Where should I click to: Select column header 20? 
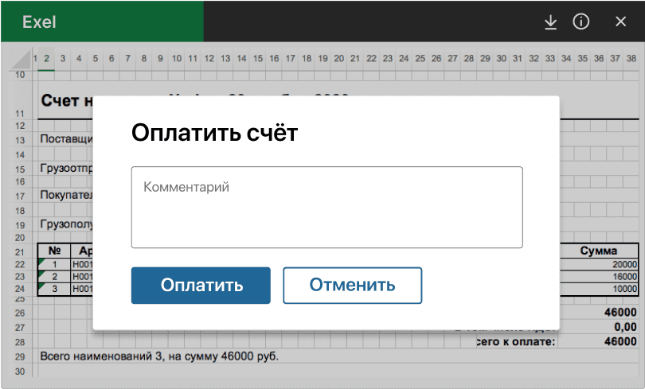click(x=339, y=58)
